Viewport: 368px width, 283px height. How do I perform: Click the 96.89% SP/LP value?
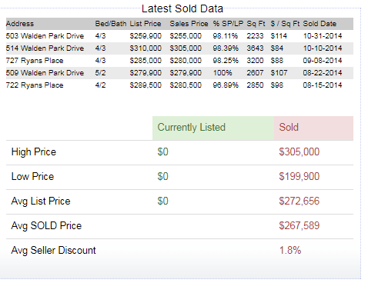coord(226,85)
